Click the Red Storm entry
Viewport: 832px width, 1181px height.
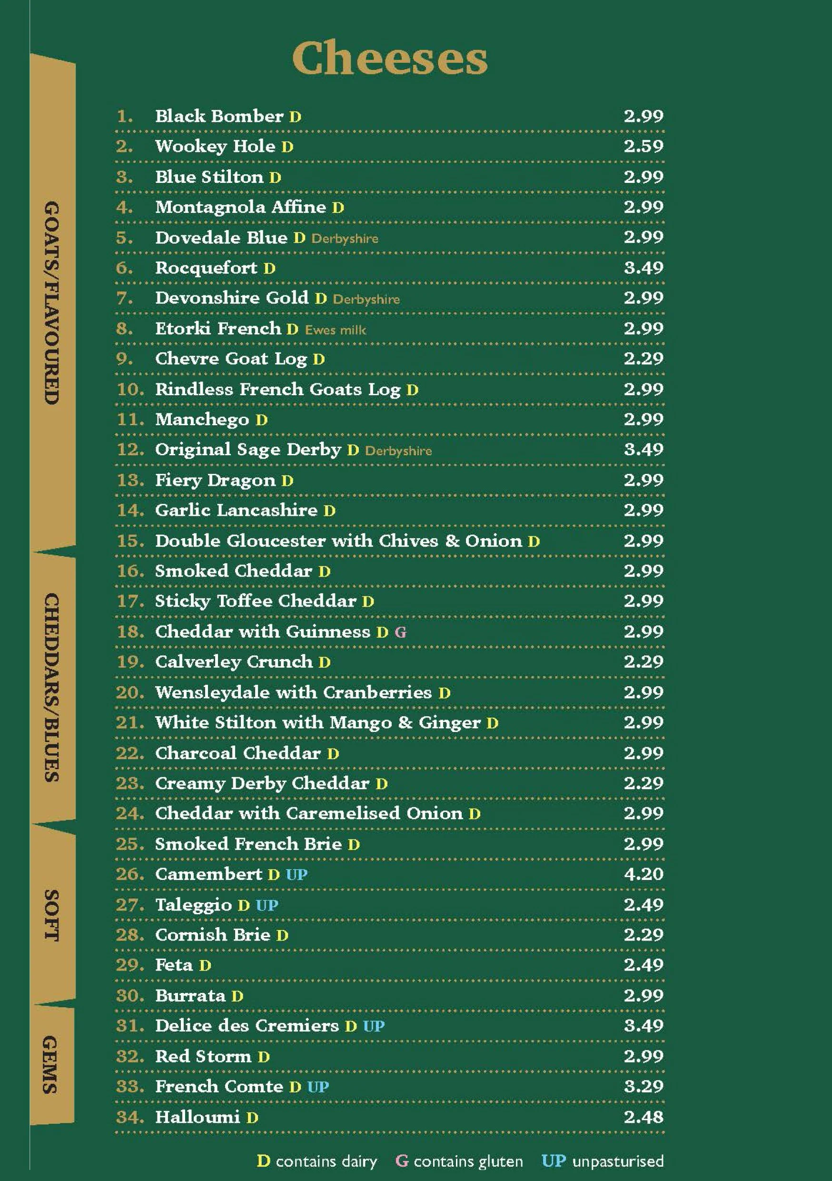(389, 1057)
